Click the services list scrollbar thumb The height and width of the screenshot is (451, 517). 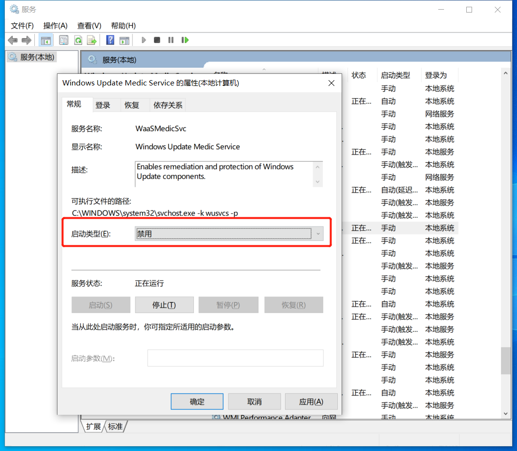(x=505, y=361)
